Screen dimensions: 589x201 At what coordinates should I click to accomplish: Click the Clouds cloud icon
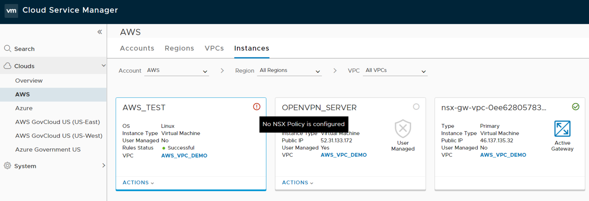7,66
